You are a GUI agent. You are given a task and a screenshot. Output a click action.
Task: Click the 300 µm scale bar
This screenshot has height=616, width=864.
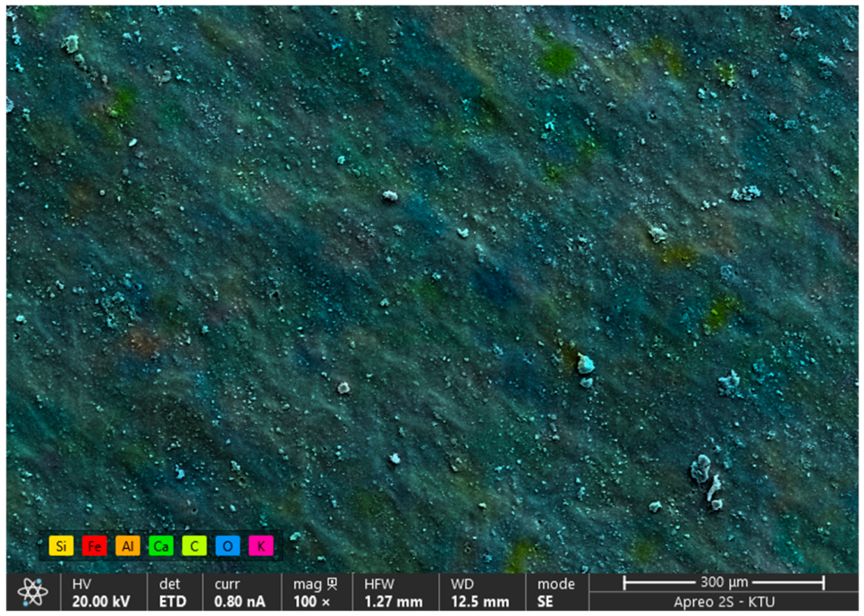point(724,582)
